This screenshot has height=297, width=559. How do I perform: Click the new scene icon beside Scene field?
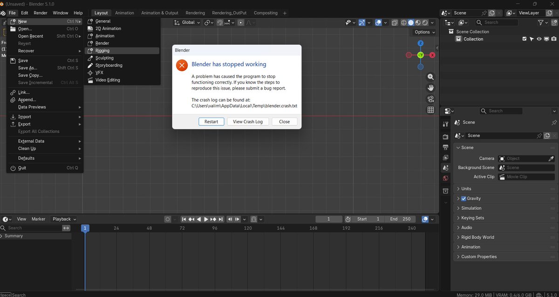(492, 13)
